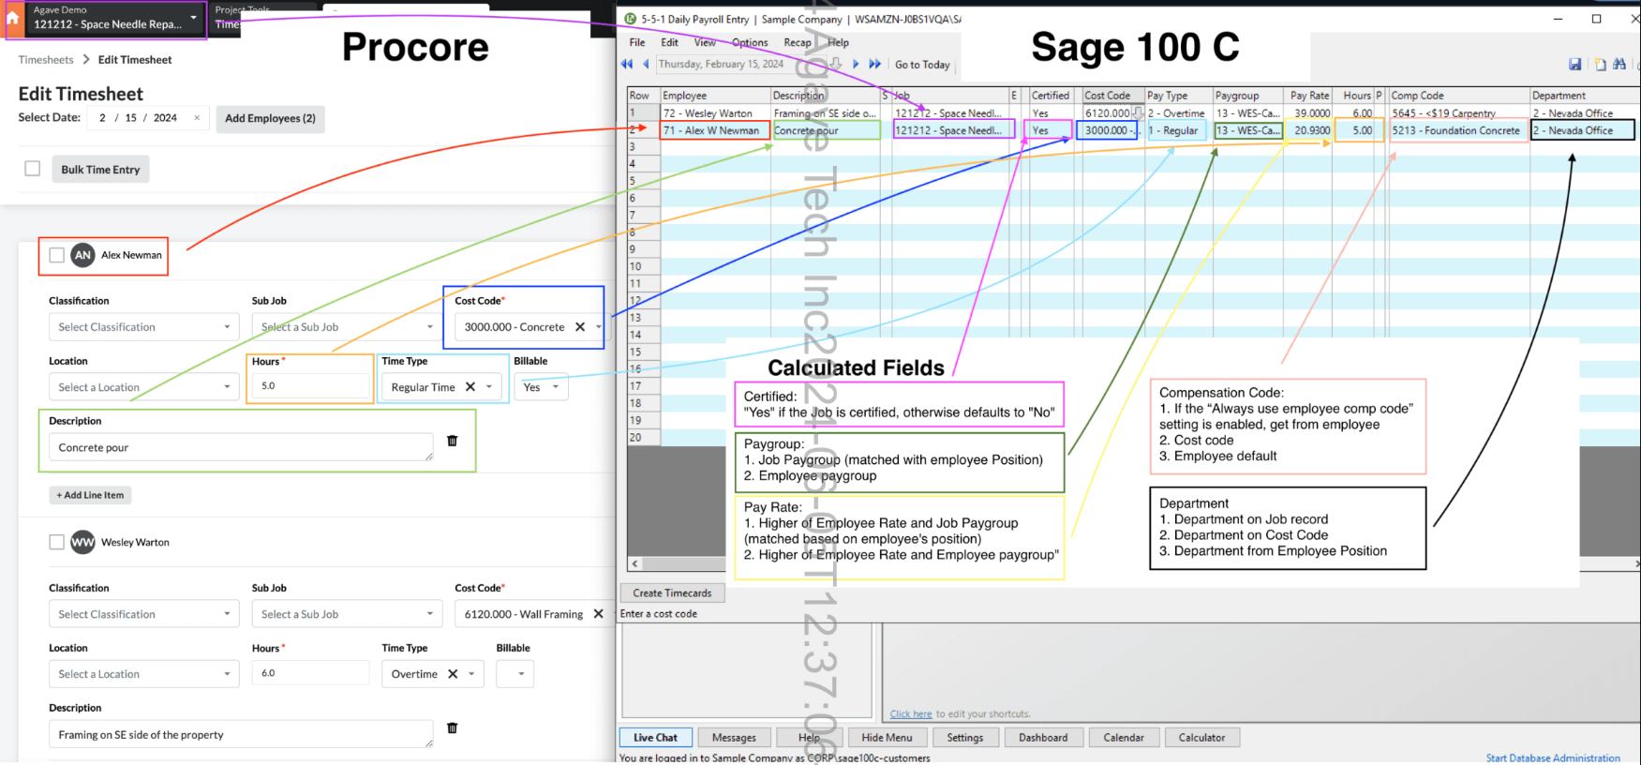Click Alex Newman's Hours field showing 5.0

[311, 385]
